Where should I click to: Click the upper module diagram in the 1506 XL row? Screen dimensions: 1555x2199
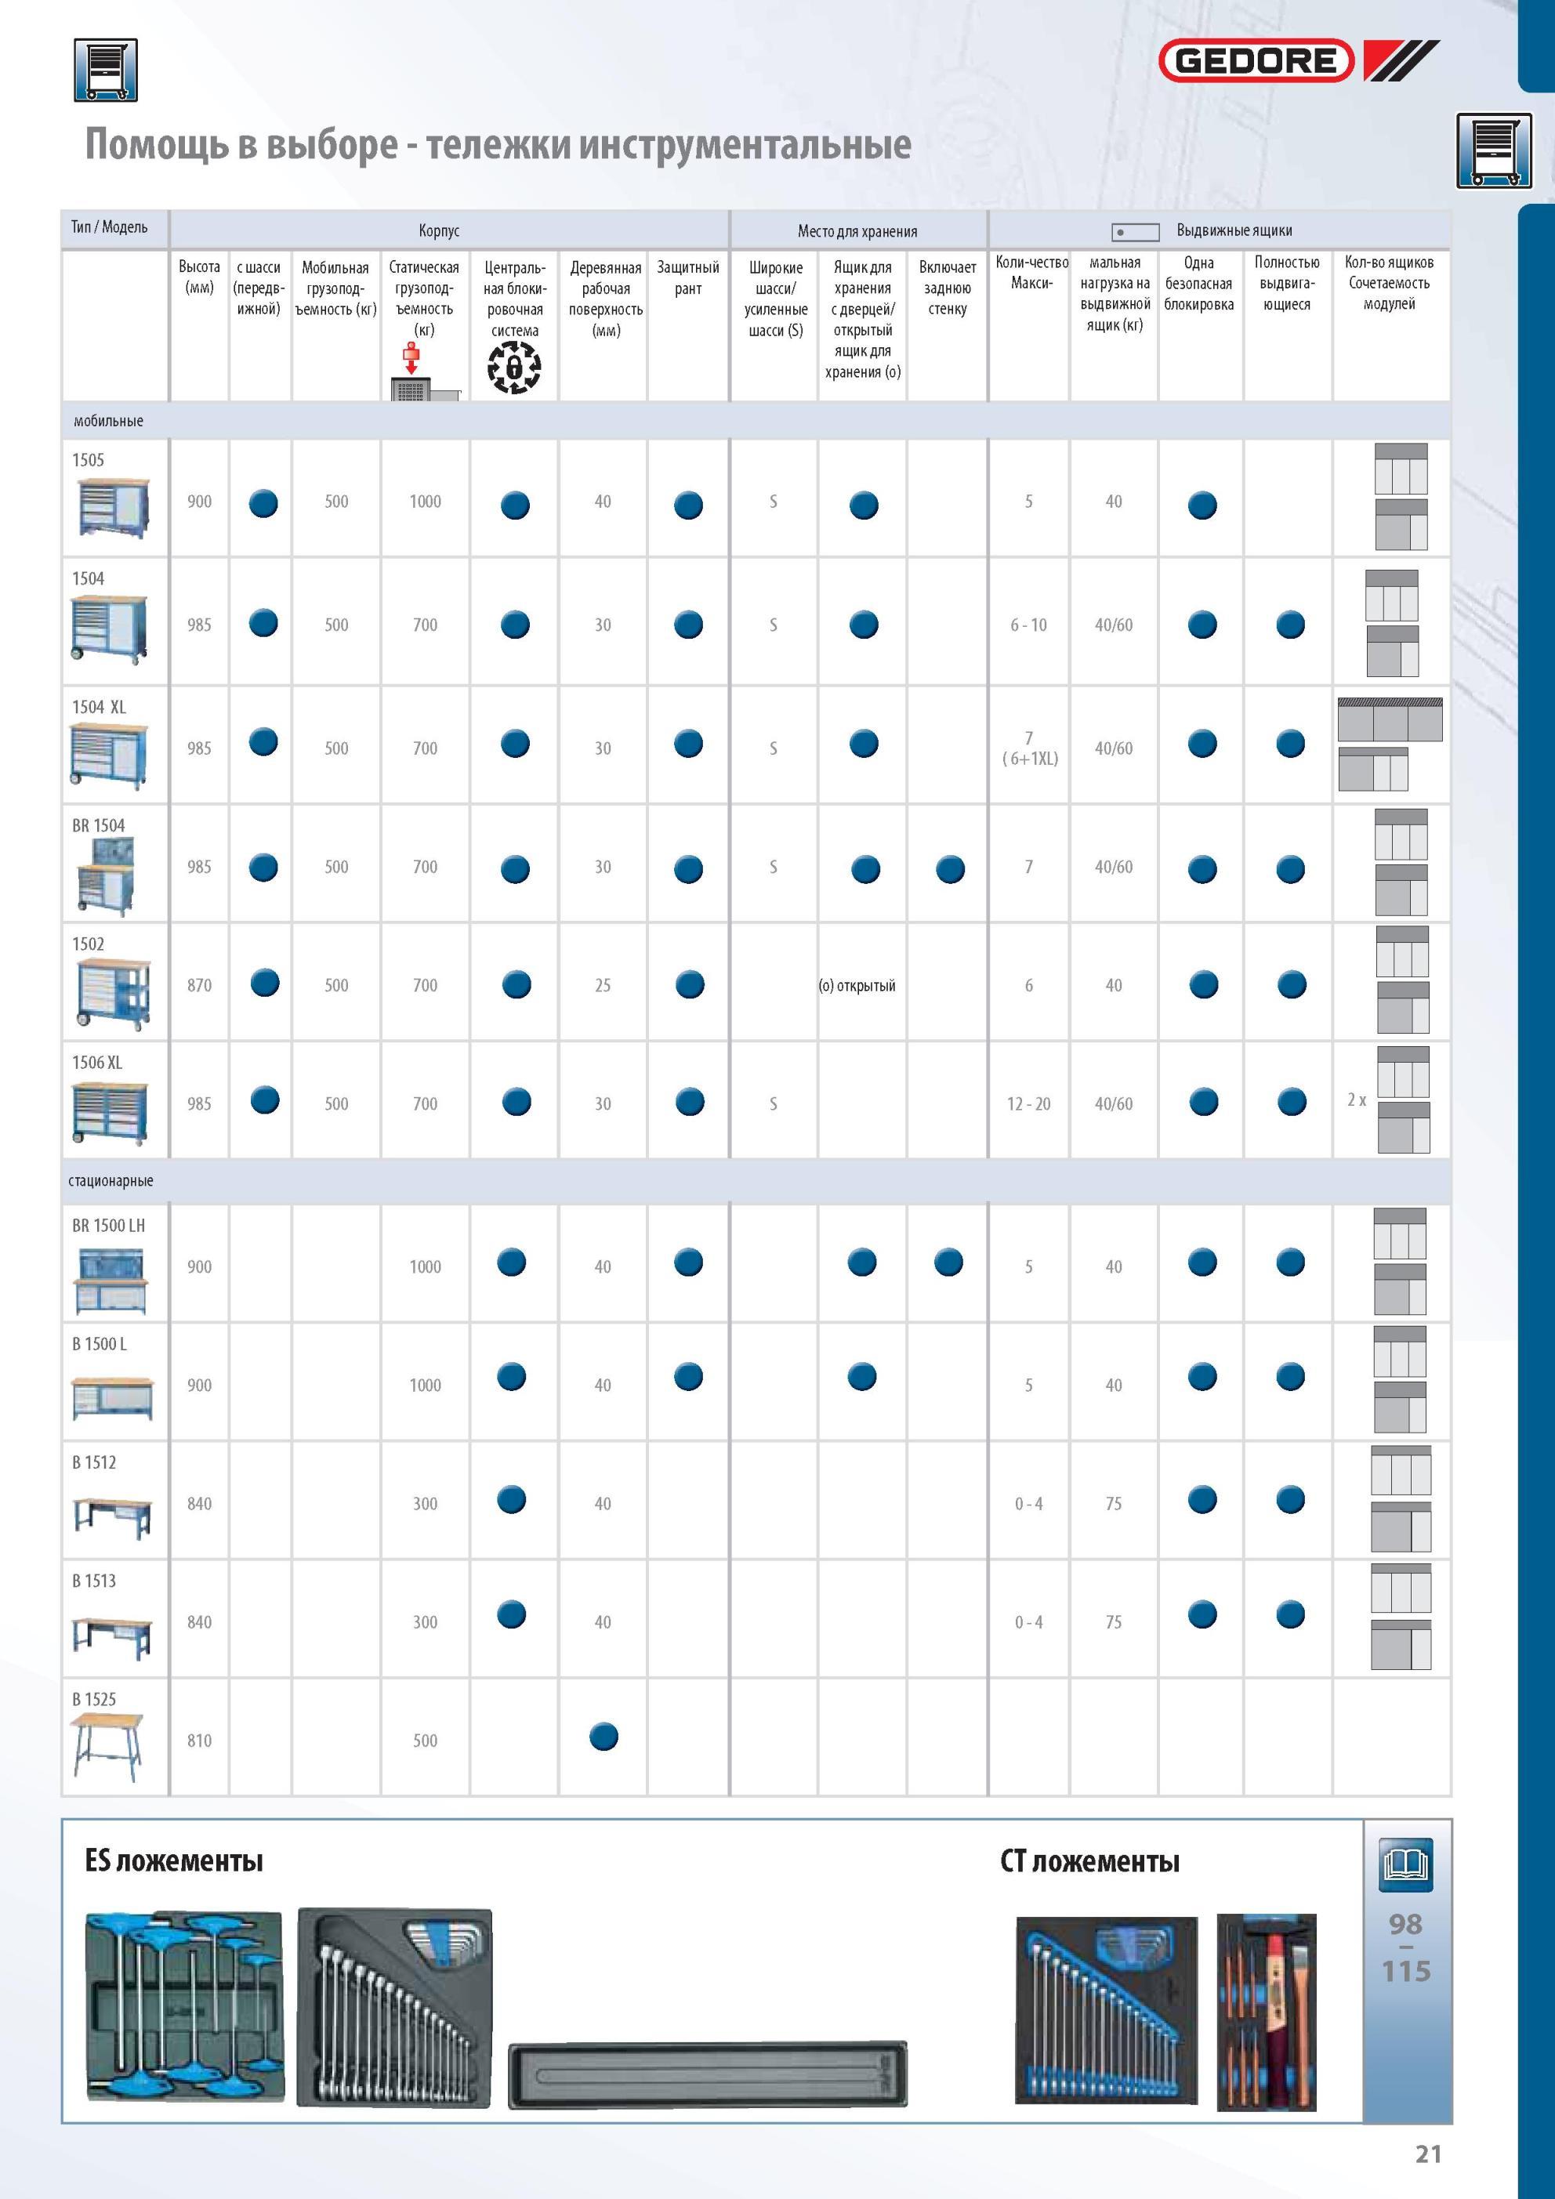1404,1072
